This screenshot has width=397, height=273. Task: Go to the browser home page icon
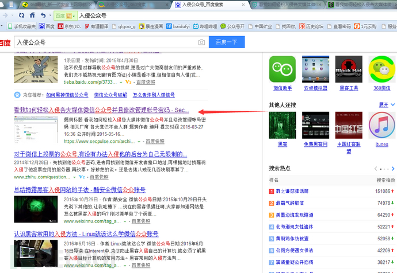[32, 15]
